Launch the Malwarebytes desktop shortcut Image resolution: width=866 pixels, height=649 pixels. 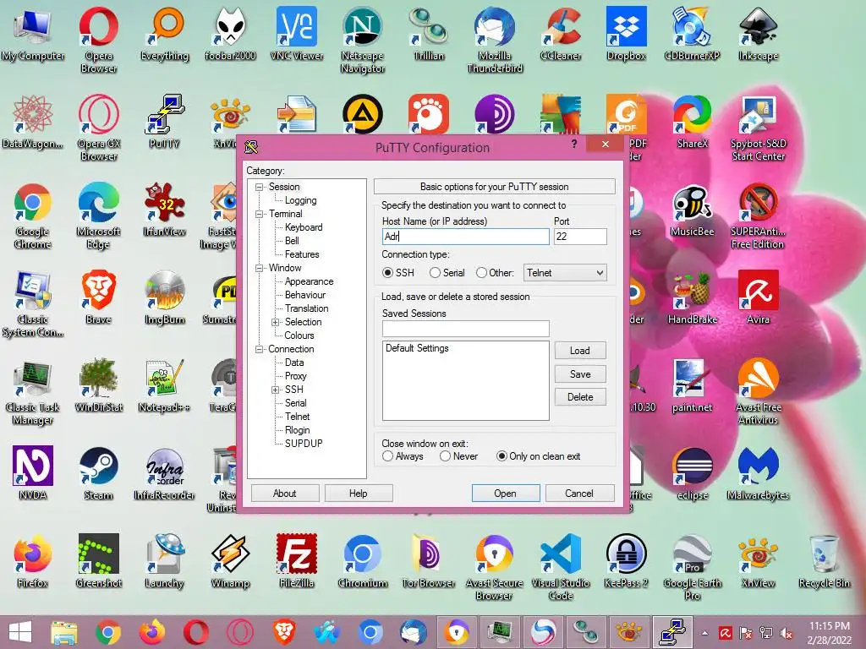(x=759, y=472)
